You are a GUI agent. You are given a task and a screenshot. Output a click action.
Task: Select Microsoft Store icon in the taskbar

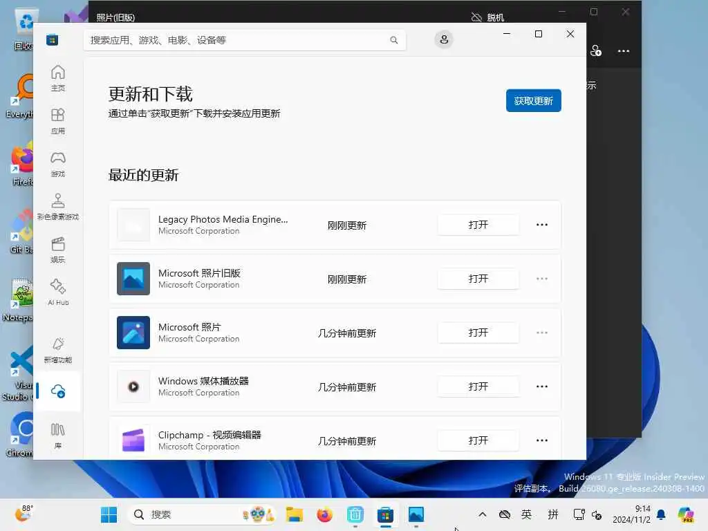pyautogui.click(x=386, y=514)
